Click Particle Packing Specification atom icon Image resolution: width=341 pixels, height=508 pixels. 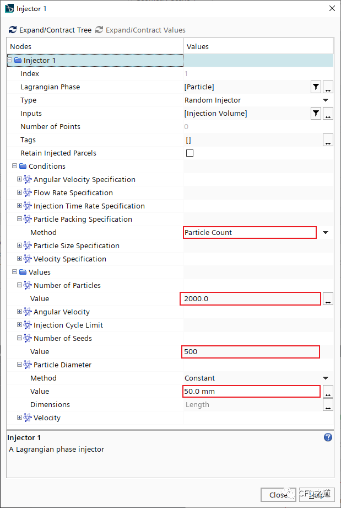pyautogui.click(x=28, y=219)
